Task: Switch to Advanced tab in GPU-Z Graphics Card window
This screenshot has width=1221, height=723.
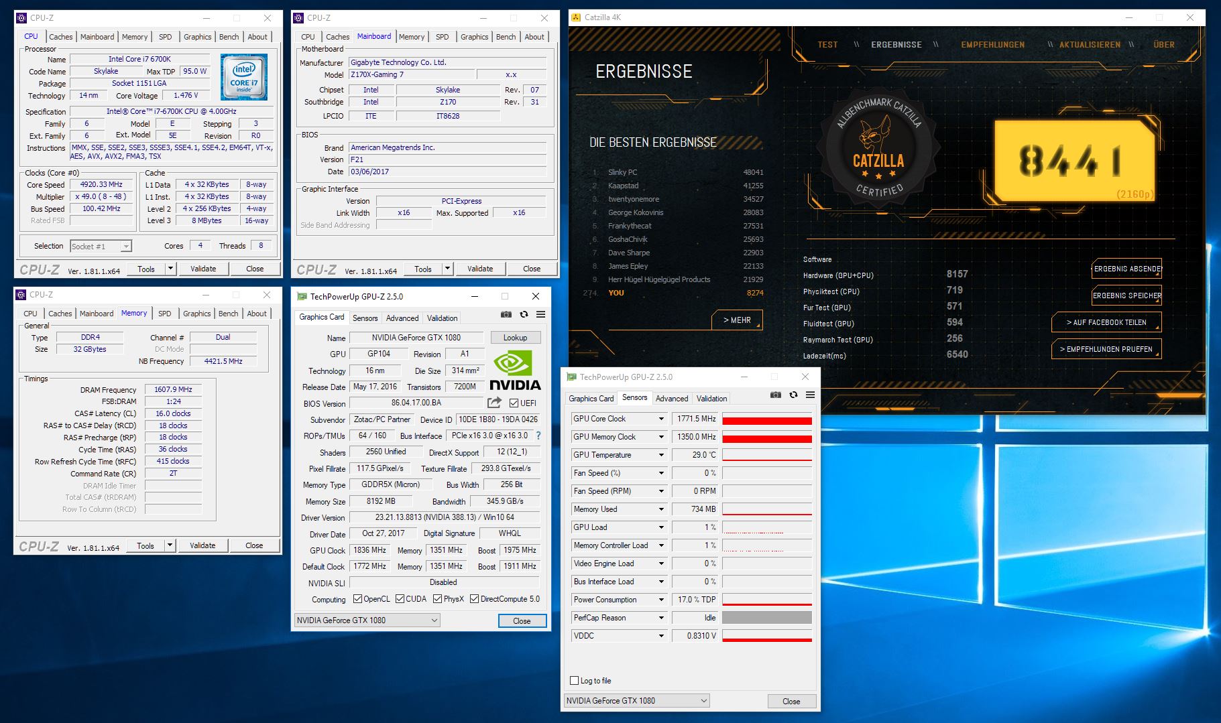Action: (402, 318)
